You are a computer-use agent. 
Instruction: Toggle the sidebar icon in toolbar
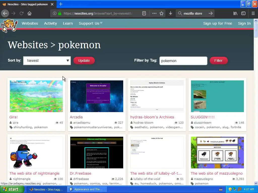243,13
